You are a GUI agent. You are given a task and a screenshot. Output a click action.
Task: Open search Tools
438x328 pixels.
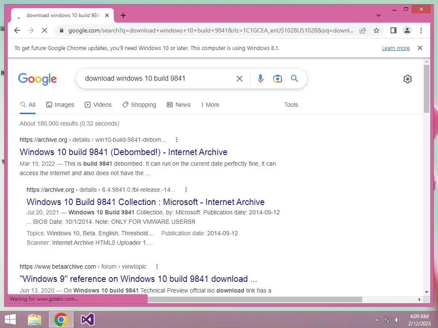pyautogui.click(x=291, y=105)
